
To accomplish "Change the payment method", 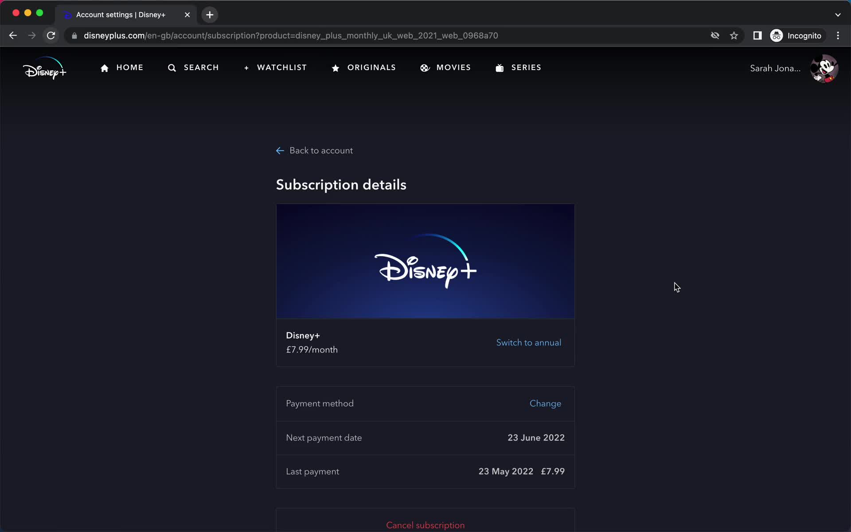I will click(x=545, y=403).
